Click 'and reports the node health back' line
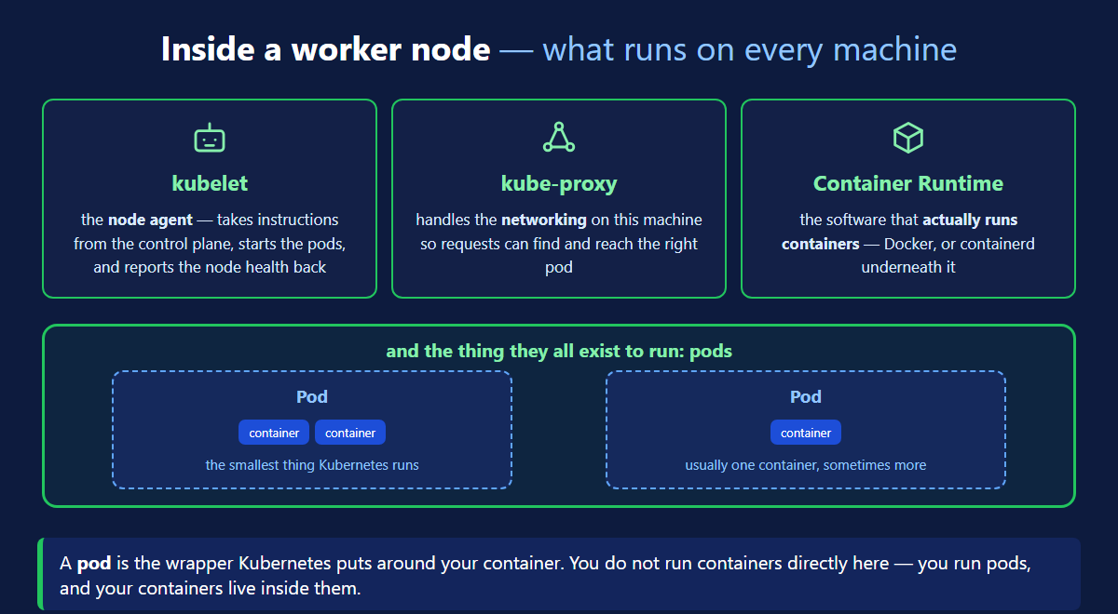The image size is (1118, 614). (210, 267)
